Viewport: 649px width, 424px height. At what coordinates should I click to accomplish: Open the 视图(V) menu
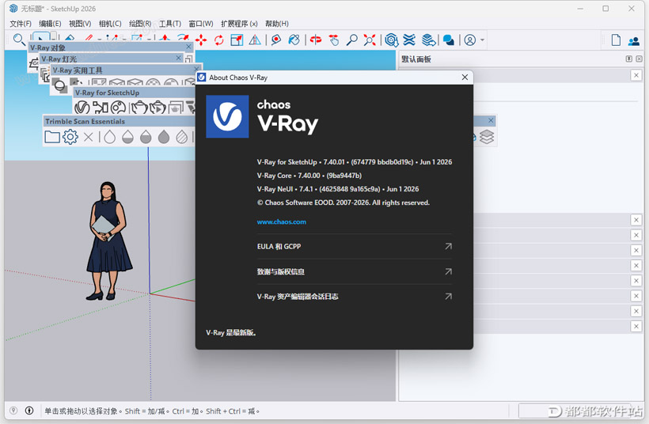click(x=80, y=24)
